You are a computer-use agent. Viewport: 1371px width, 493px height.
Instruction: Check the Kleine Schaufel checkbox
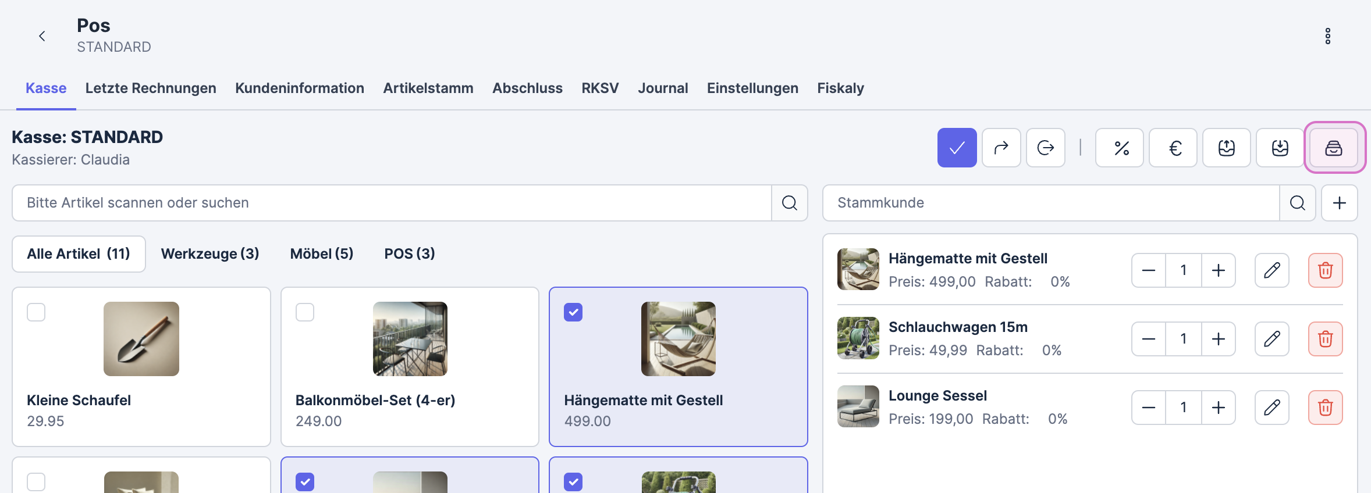36,312
